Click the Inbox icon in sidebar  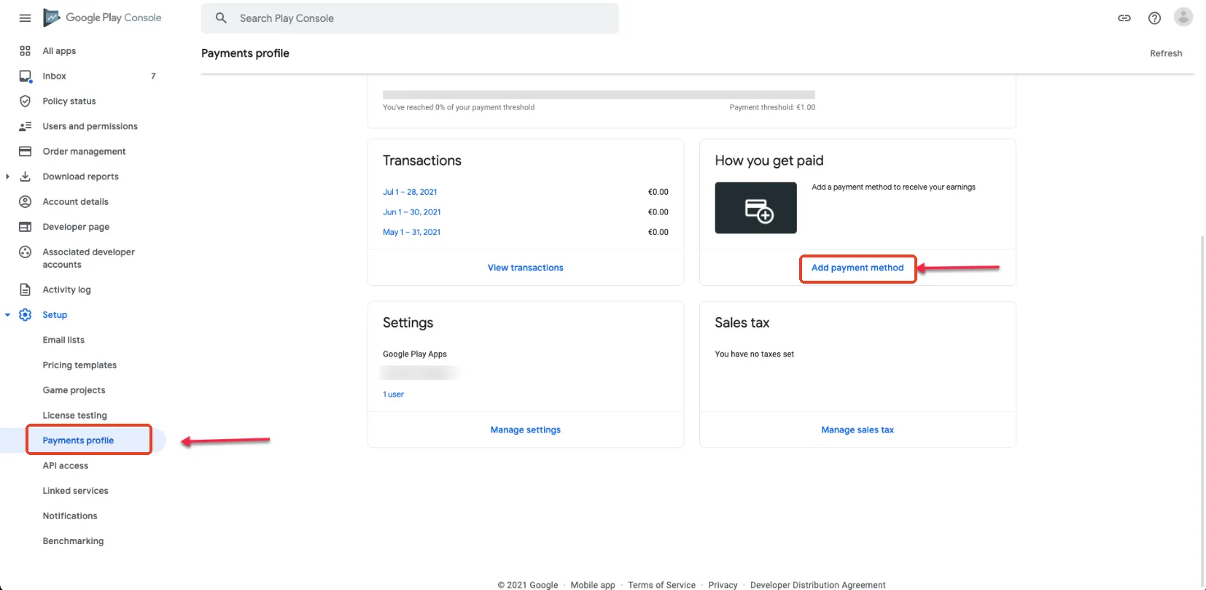click(25, 76)
